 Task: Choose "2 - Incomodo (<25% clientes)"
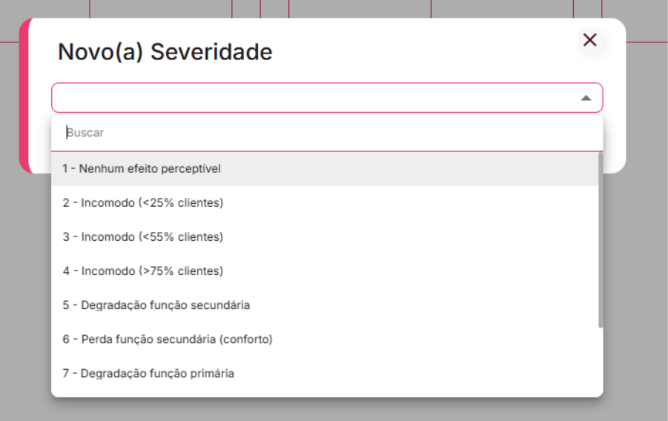click(x=142, y=203)
